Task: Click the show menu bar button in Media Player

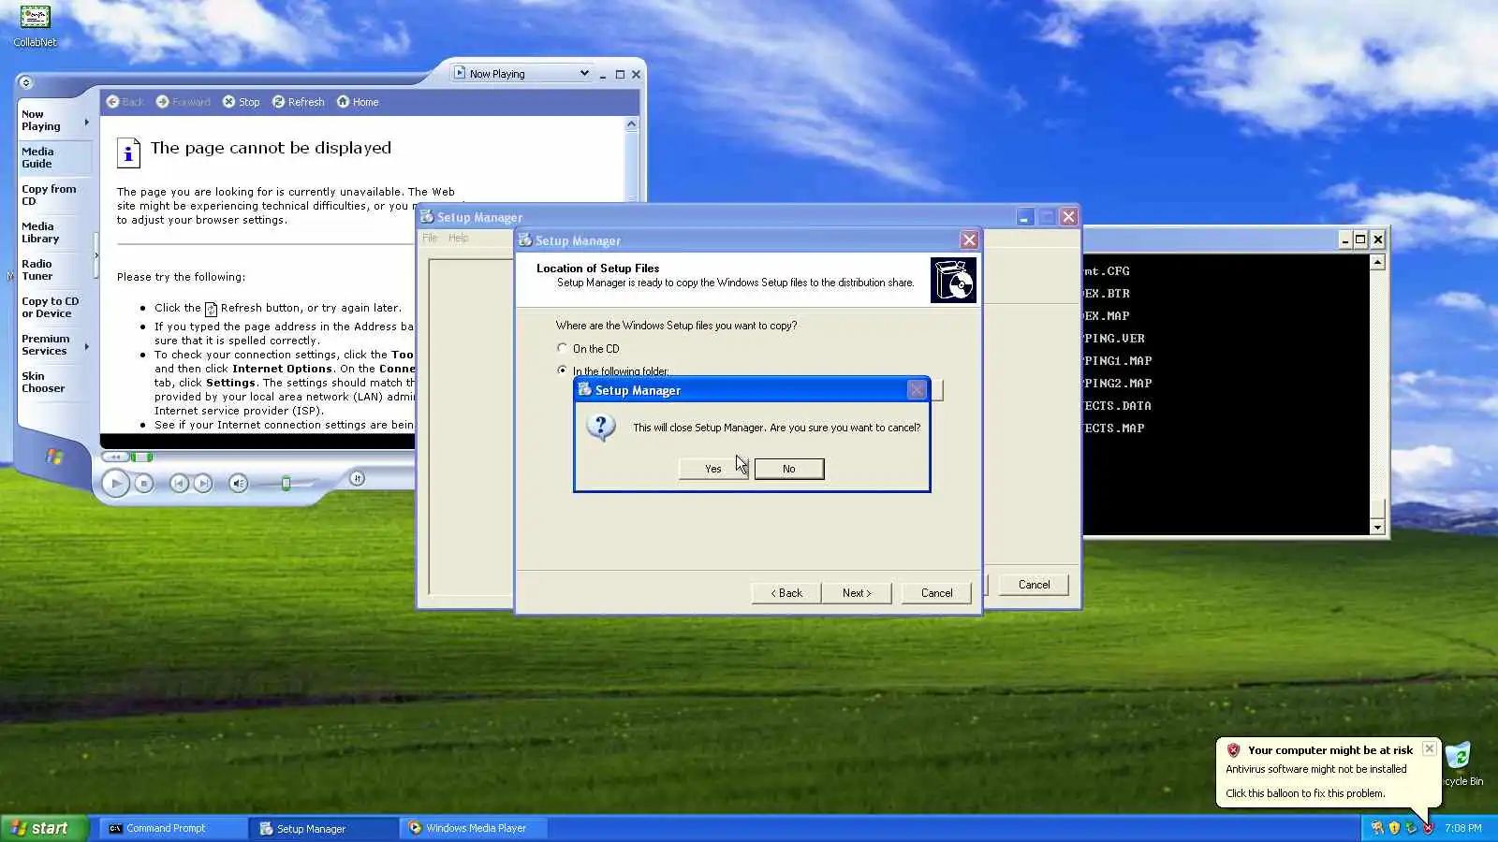Action: [x=25, y=82]
